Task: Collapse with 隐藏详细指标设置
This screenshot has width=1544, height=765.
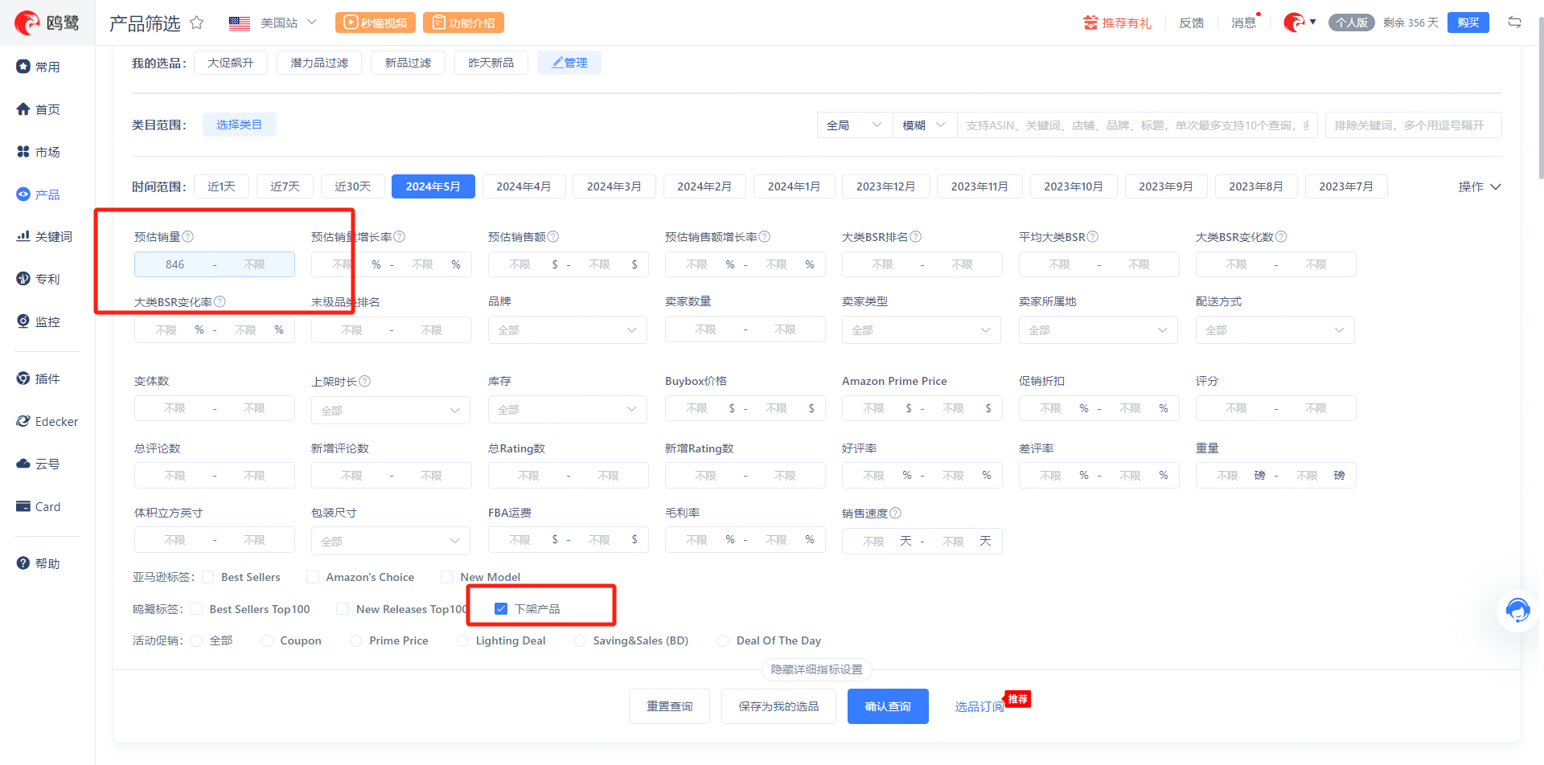Action: click(817, 669)
